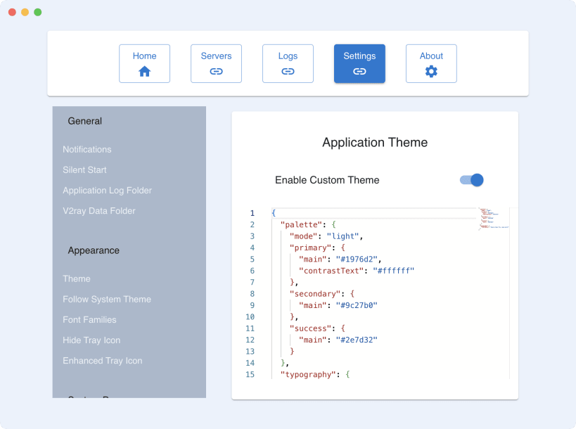This screenshot has height=429, width=576.
Task: Click line number 1 in the editor
Action: (x=252, y=213)
